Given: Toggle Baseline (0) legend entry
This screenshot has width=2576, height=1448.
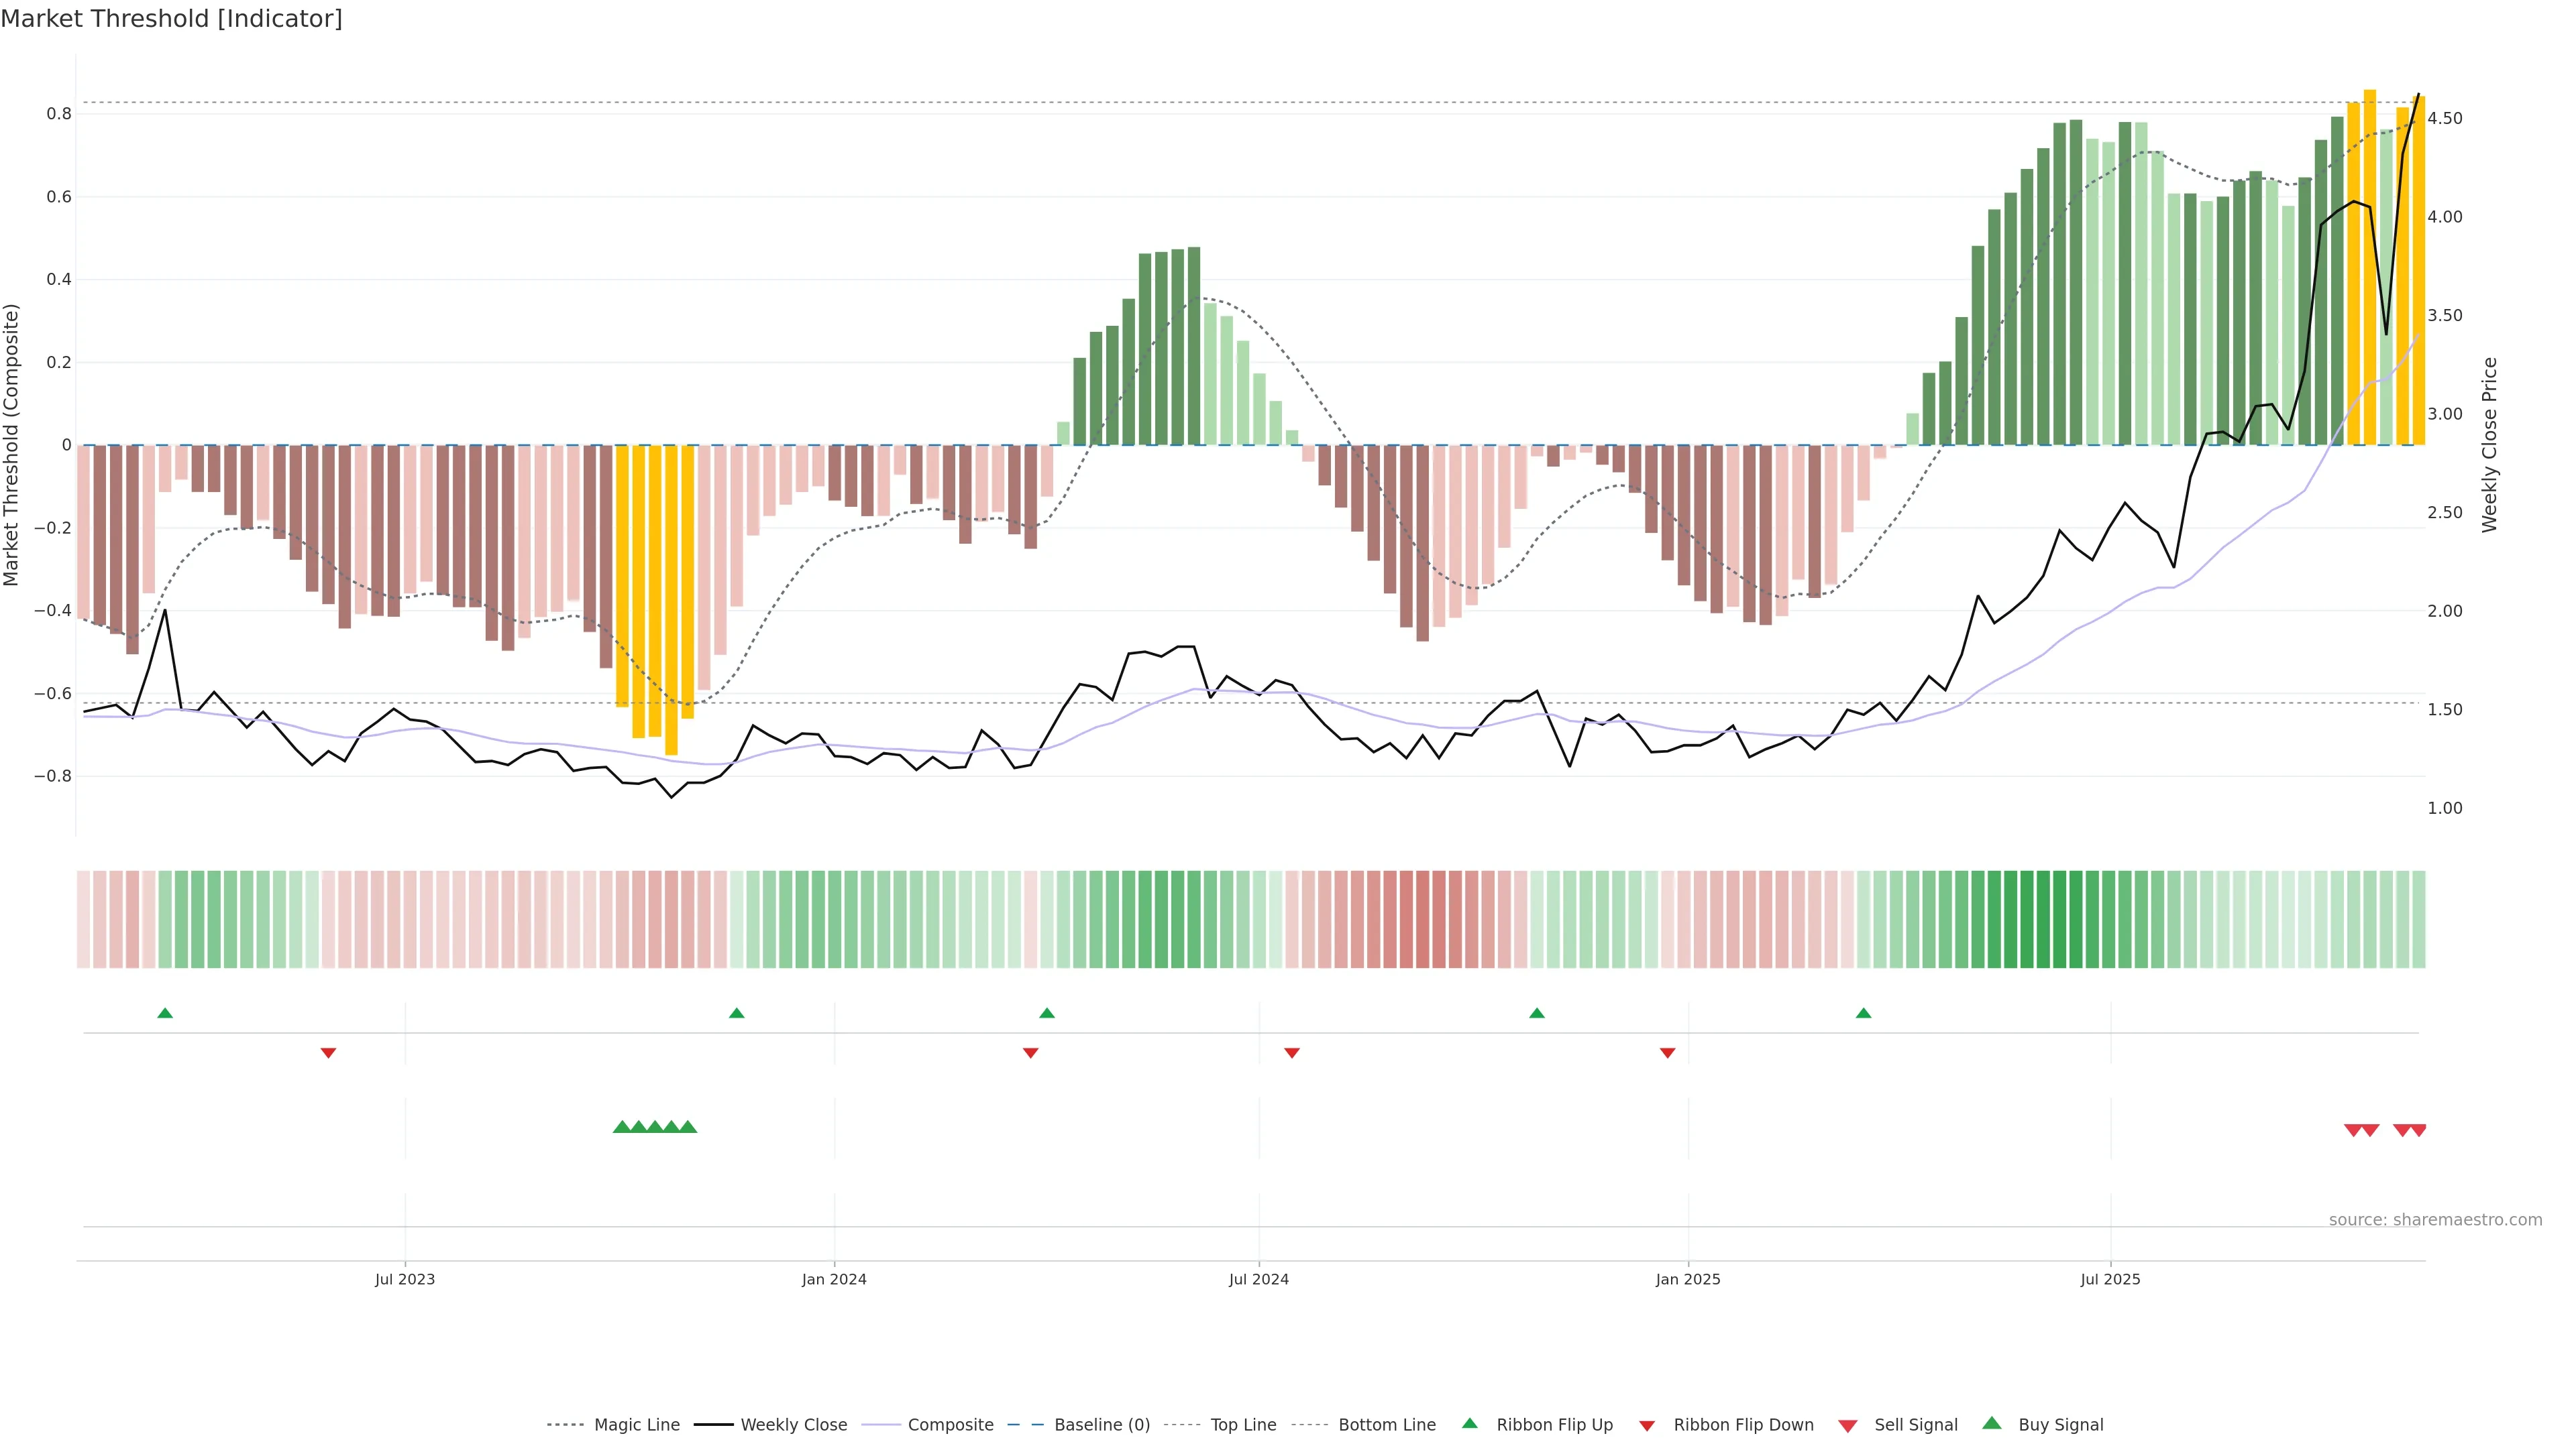Looking at the screenshot, I should point(1102,1425).
